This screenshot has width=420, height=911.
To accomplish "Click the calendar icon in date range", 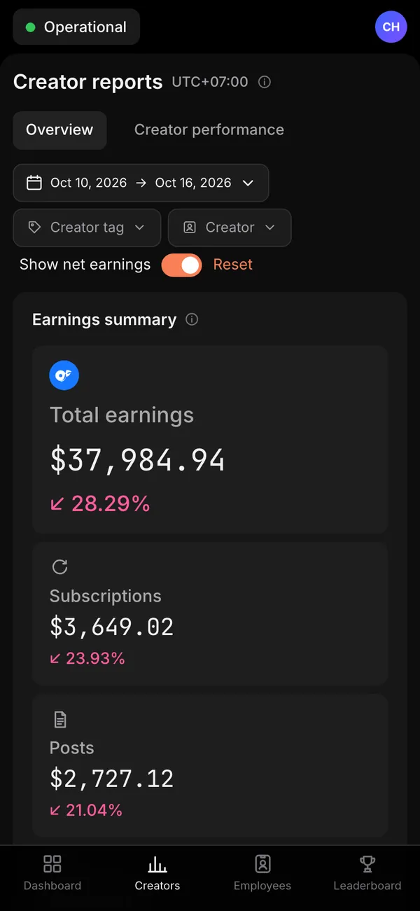I will tap(34, 183).
